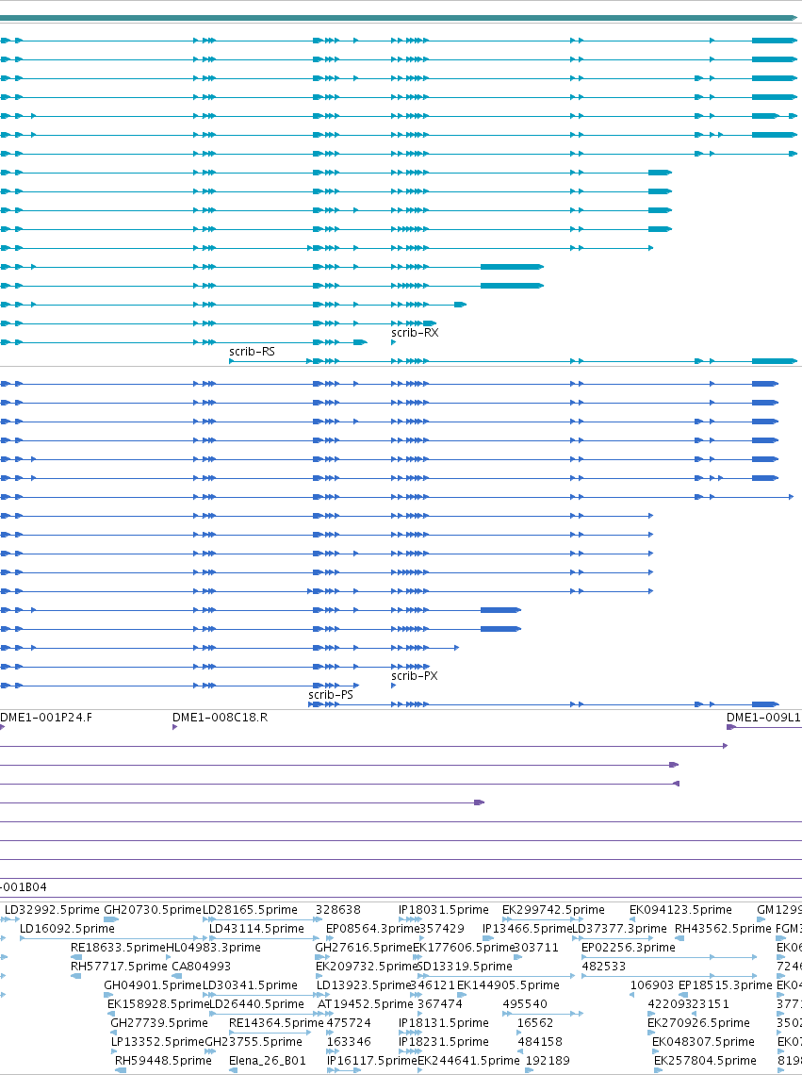Image resolution: width=802 pixels, height=1075 pixels.
Task: Click EST label 357429
Action: tap(441, 928)
